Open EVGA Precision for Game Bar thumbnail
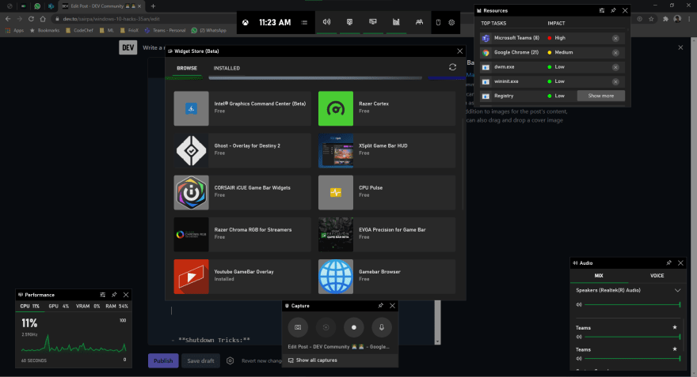 click(336, 235)
